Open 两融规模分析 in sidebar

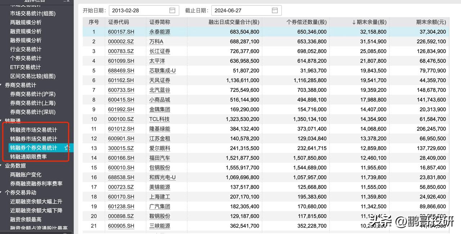click(26, 22)
